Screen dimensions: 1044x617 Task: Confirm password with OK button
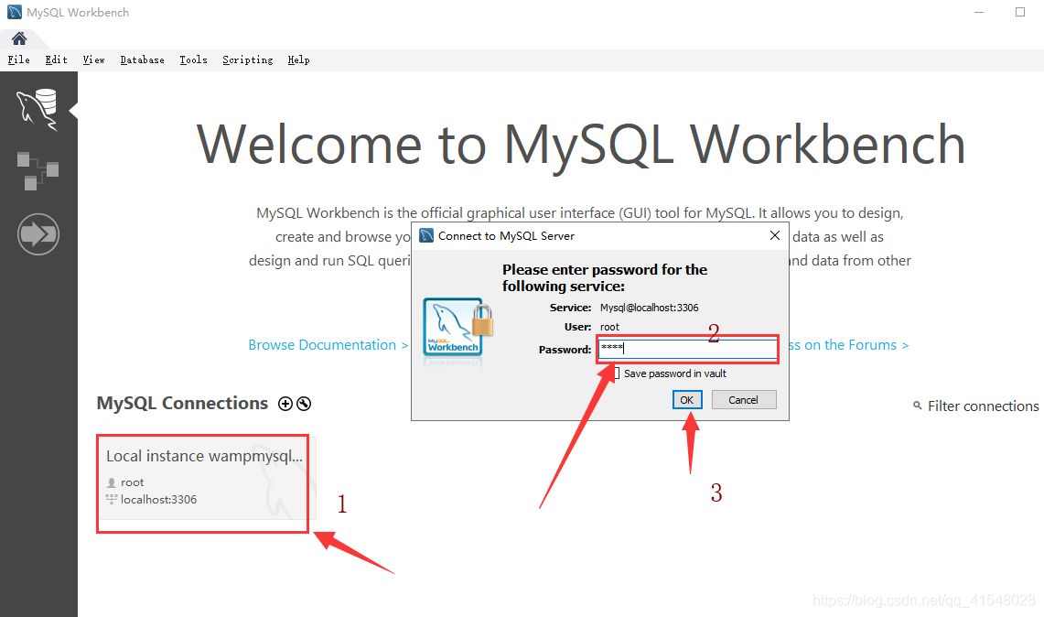(686, 400)
